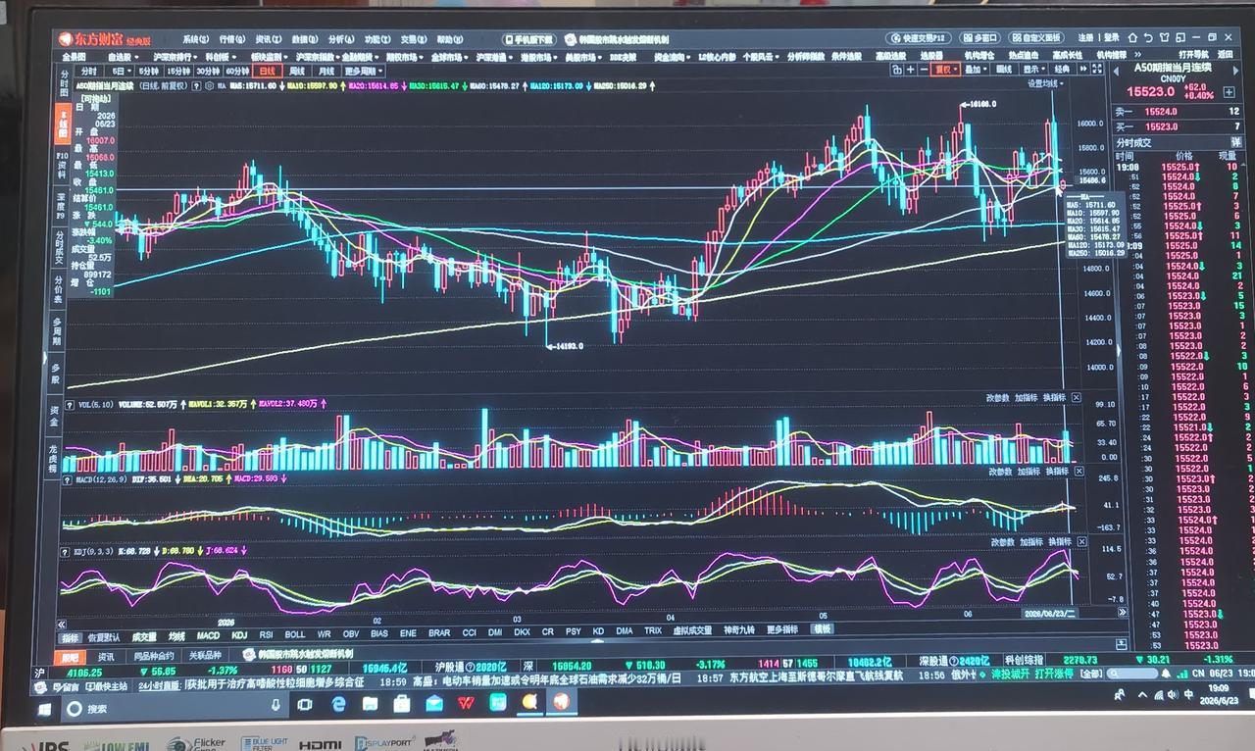Open the 5日 period dropdown
1255x751 pixels.
[x=120, y=71]
